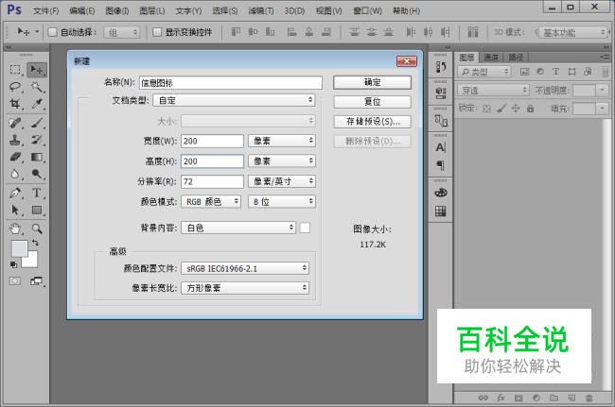The width and height of the screenshot is (615, 407).
Task: Open the 图层(L) menu
Action: (x=152, y=10)
